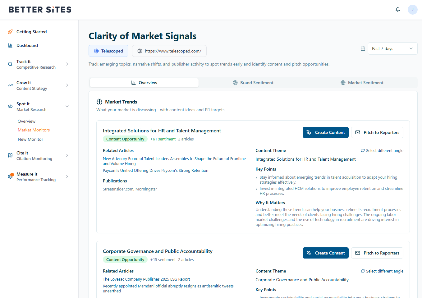Click the Market Trends brain icon
The image size is (422, 298).
tap(99, 102)
